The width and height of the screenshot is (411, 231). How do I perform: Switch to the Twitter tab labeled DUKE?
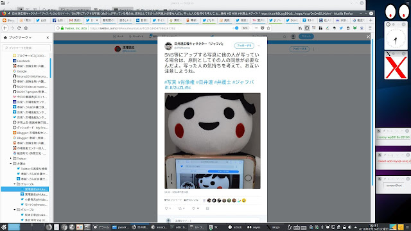coord(292,20)
